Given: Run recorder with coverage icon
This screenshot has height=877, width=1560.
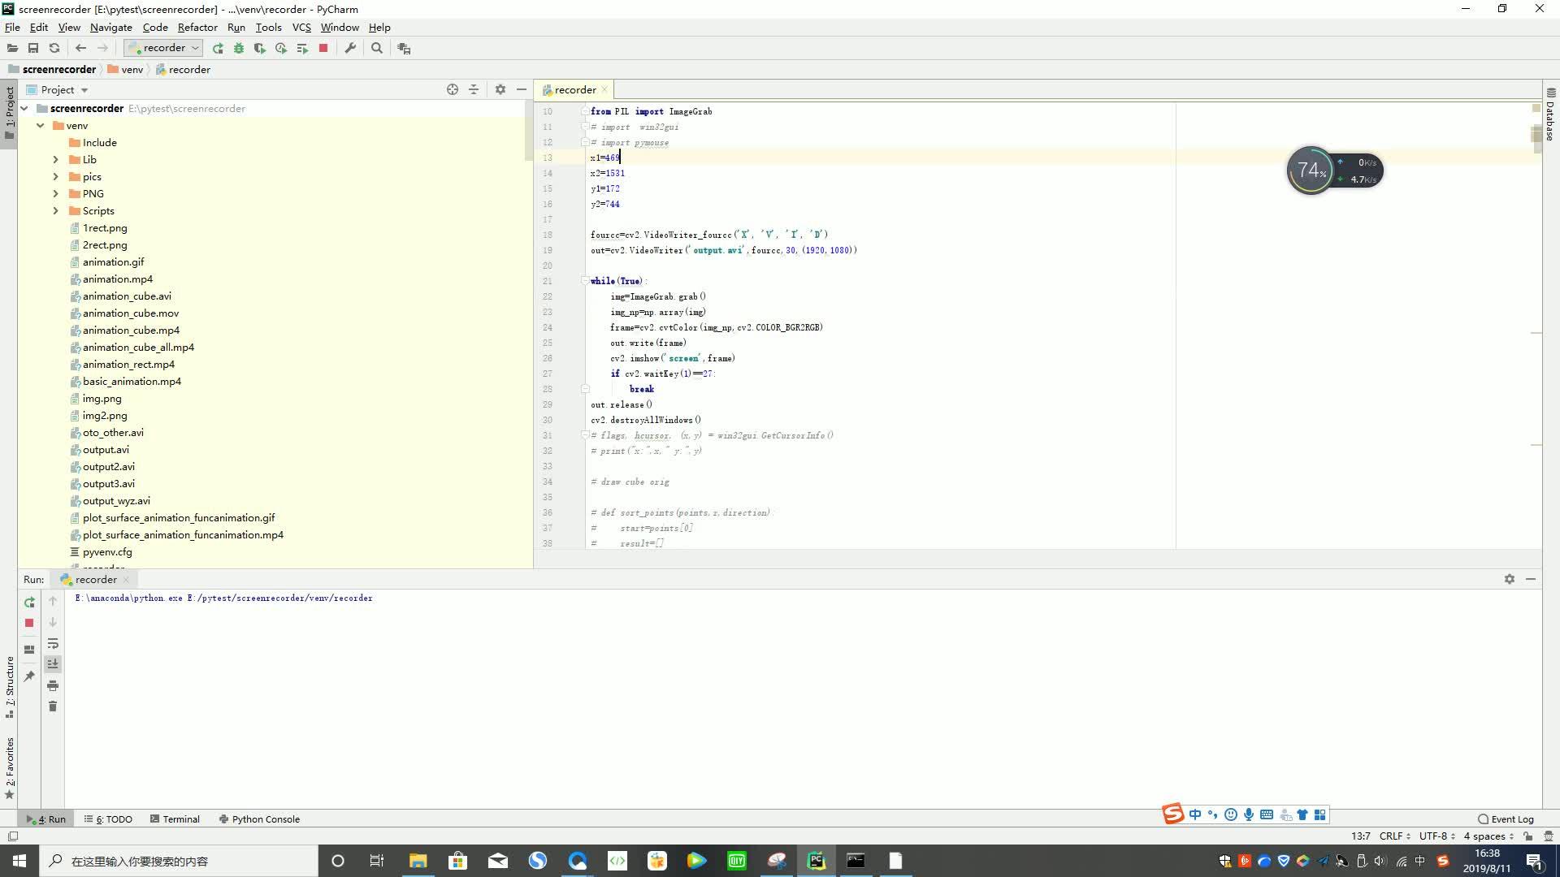Looking at the screenshot, I should (260, 48).
